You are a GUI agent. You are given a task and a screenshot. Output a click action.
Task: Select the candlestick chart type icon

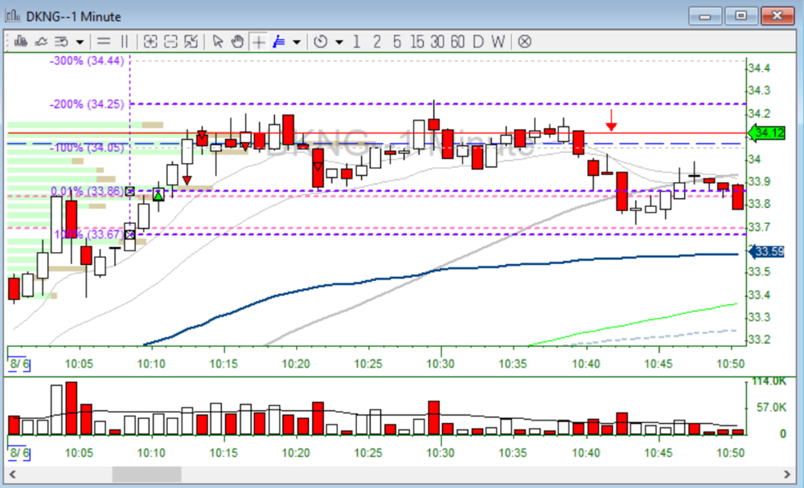click(x=21, y=41)
